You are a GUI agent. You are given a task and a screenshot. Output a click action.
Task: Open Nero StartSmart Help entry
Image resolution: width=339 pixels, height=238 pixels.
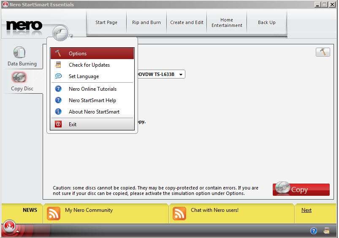click(x=92, y=100)
